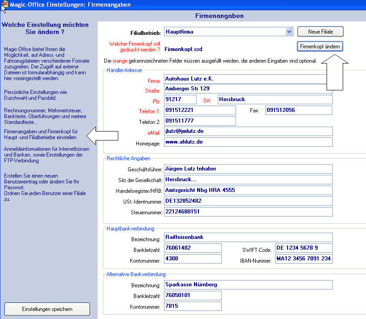Click the Steuernummer input field
Screen dimensions: 366x319
[248, 212]
